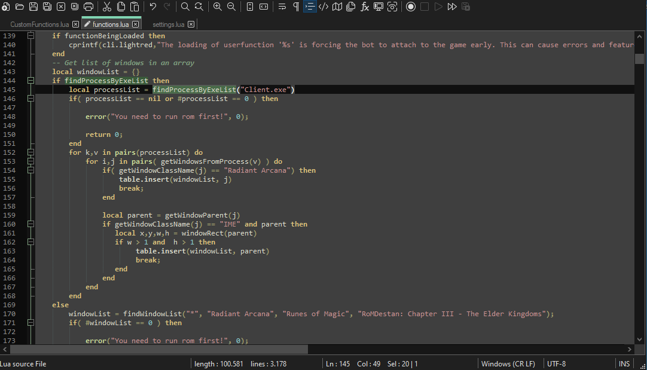Start macro recording with record button
The height and width of the screenshot is (370, 647).
(x=411, y=7)
